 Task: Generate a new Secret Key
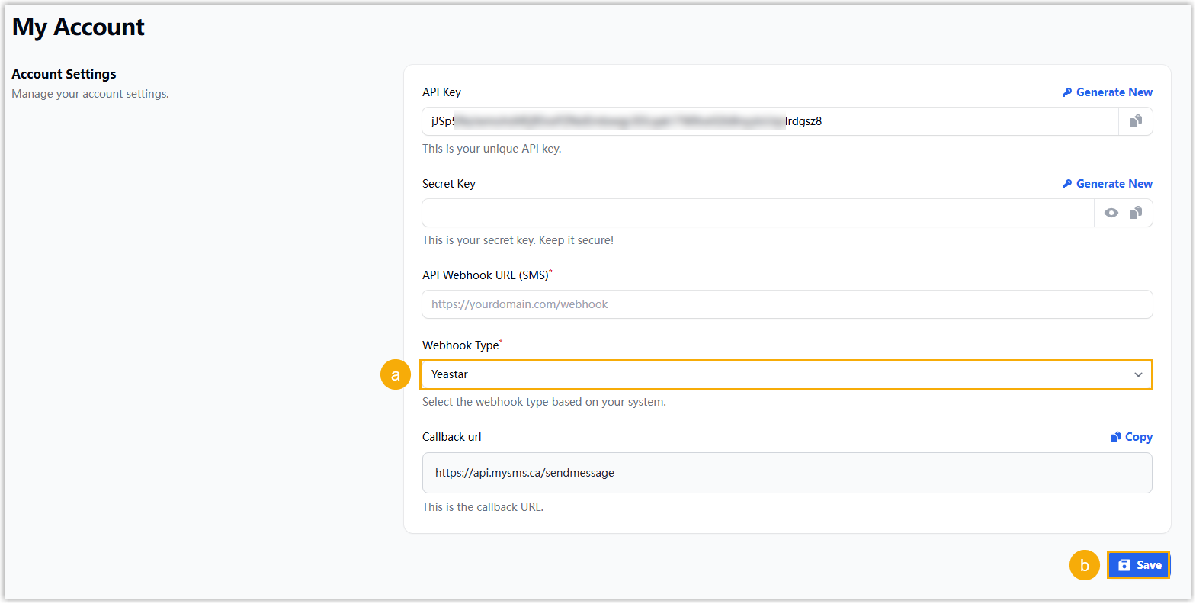point(1114,184)
